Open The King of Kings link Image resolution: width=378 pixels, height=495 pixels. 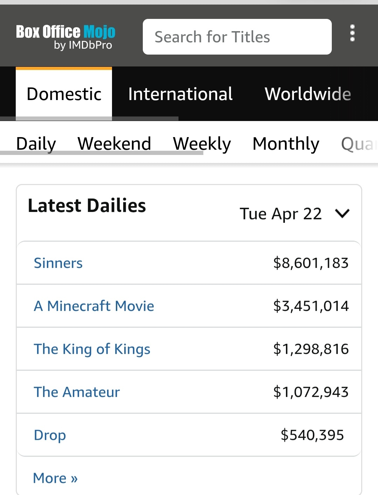(x=92, y=349)
